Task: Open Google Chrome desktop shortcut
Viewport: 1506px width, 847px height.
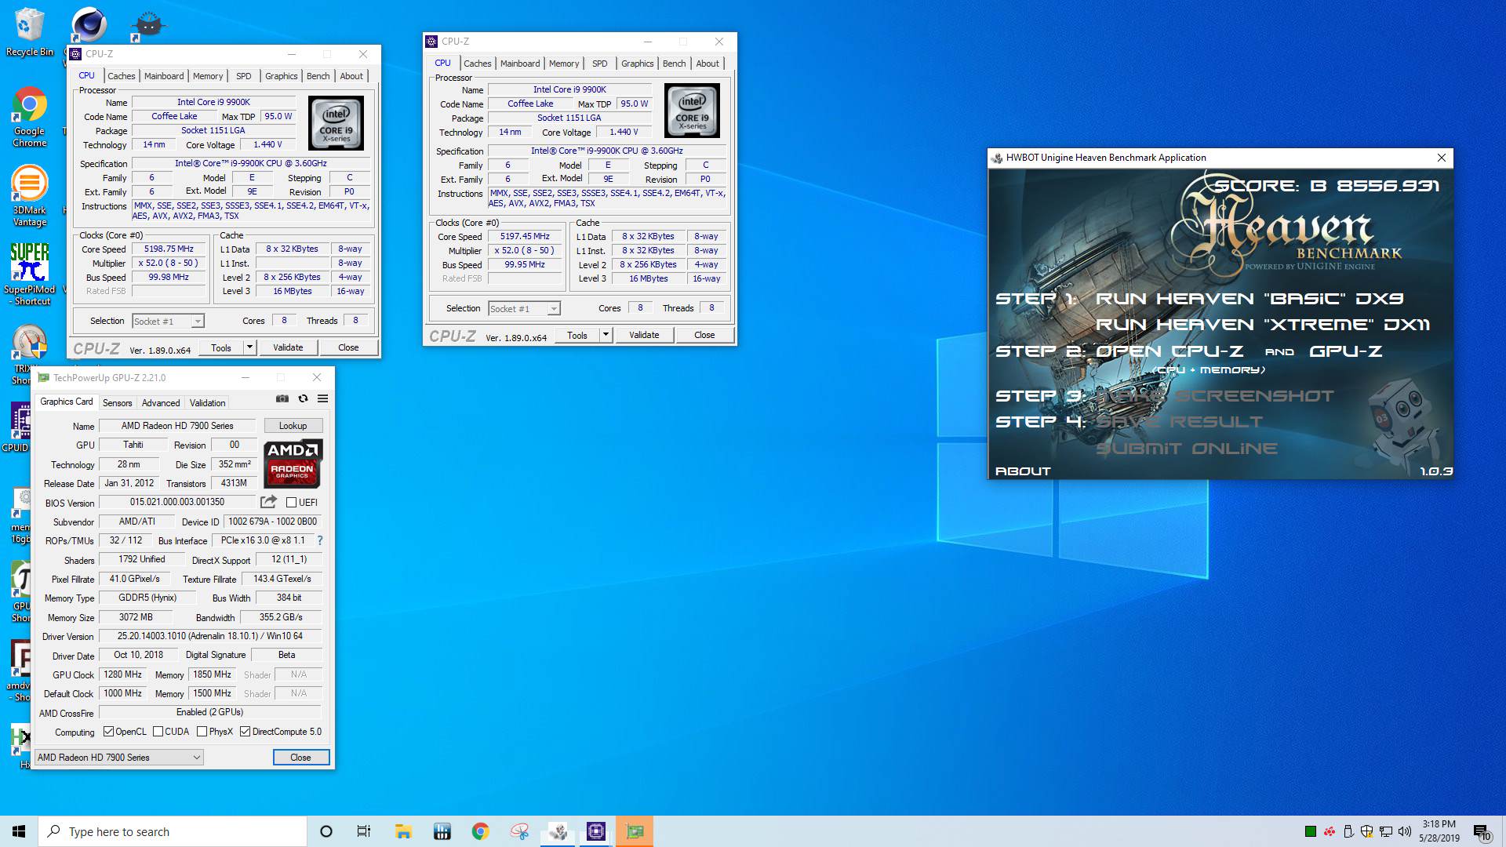Action: 29,118
